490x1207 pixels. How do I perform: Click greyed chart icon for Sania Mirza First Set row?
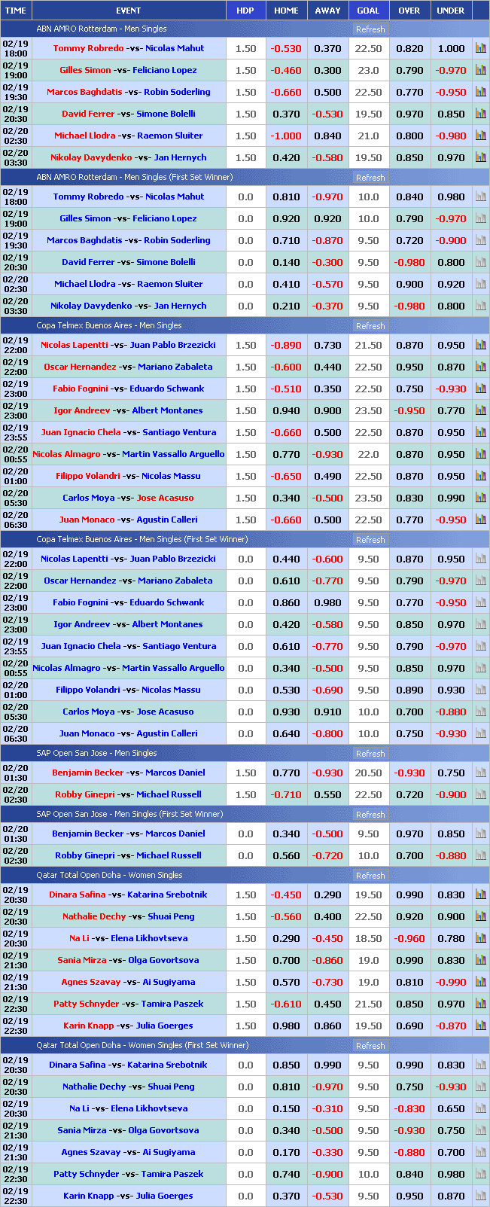[x=480, y=1130]
